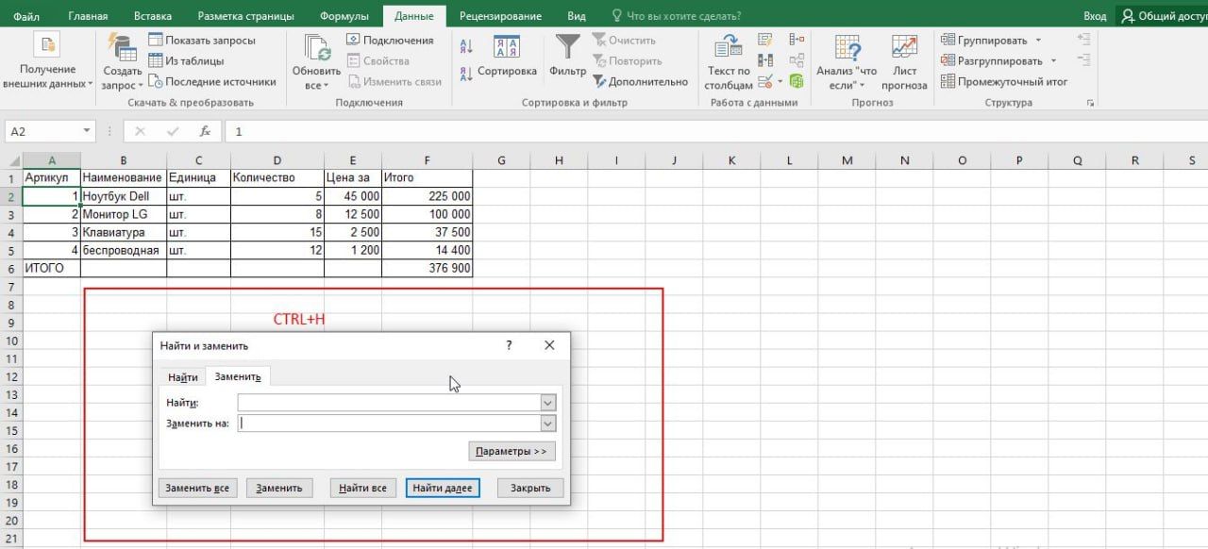1208x549 pixels.
Task: Toggle the Фильтр funnel
Action: pyautogui.click(x=567, y=57)
